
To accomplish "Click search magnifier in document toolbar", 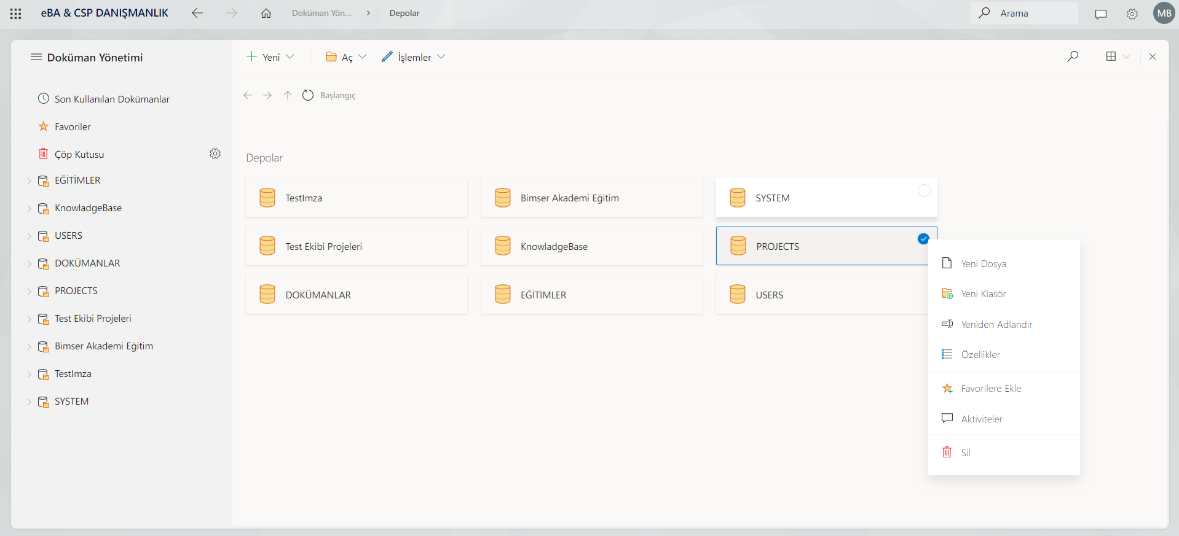I will pyautogui.click(x=1073, y=56).
